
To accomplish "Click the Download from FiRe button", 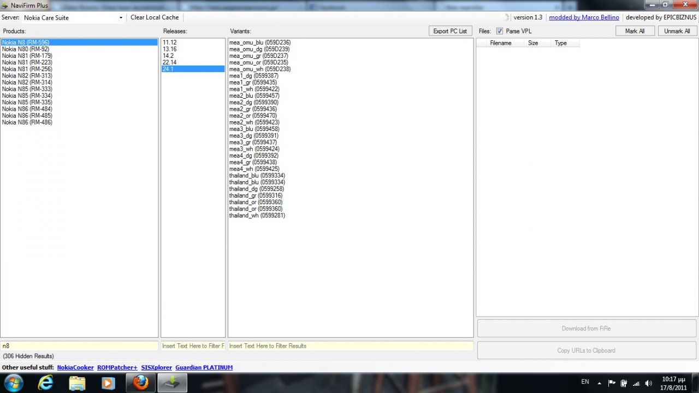I will point(587,329).
